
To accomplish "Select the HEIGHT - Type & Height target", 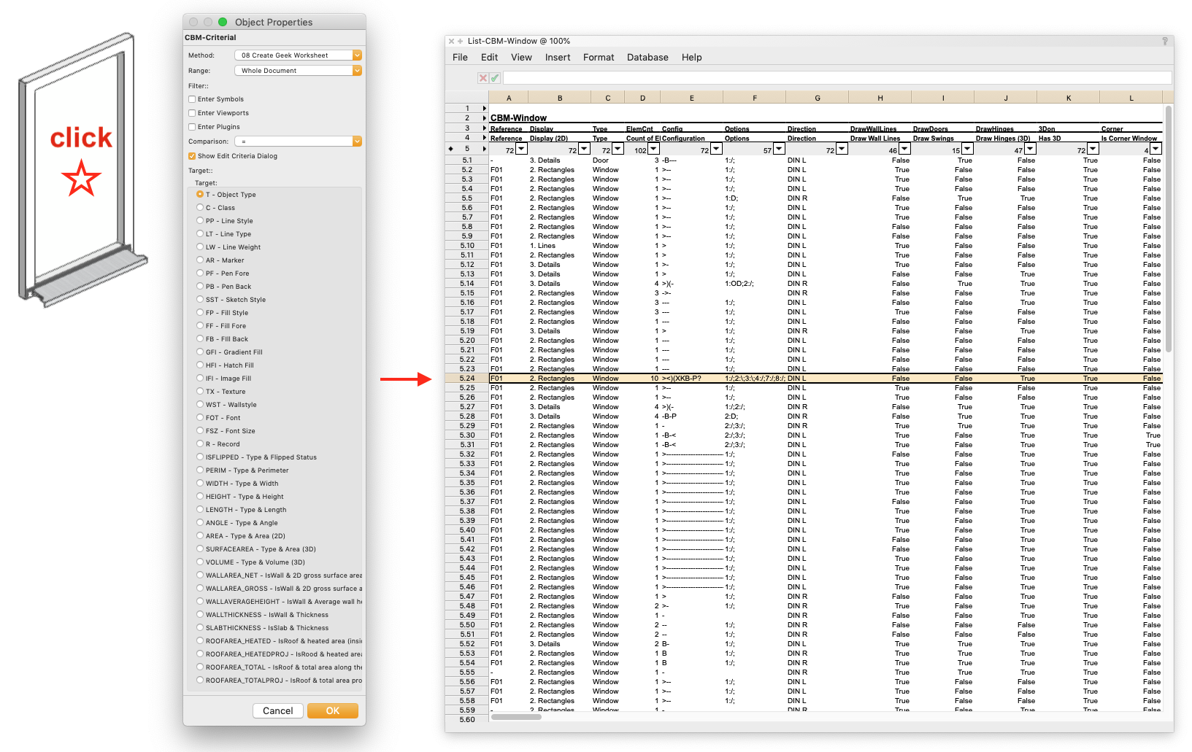I will click(x=200, y=496).
